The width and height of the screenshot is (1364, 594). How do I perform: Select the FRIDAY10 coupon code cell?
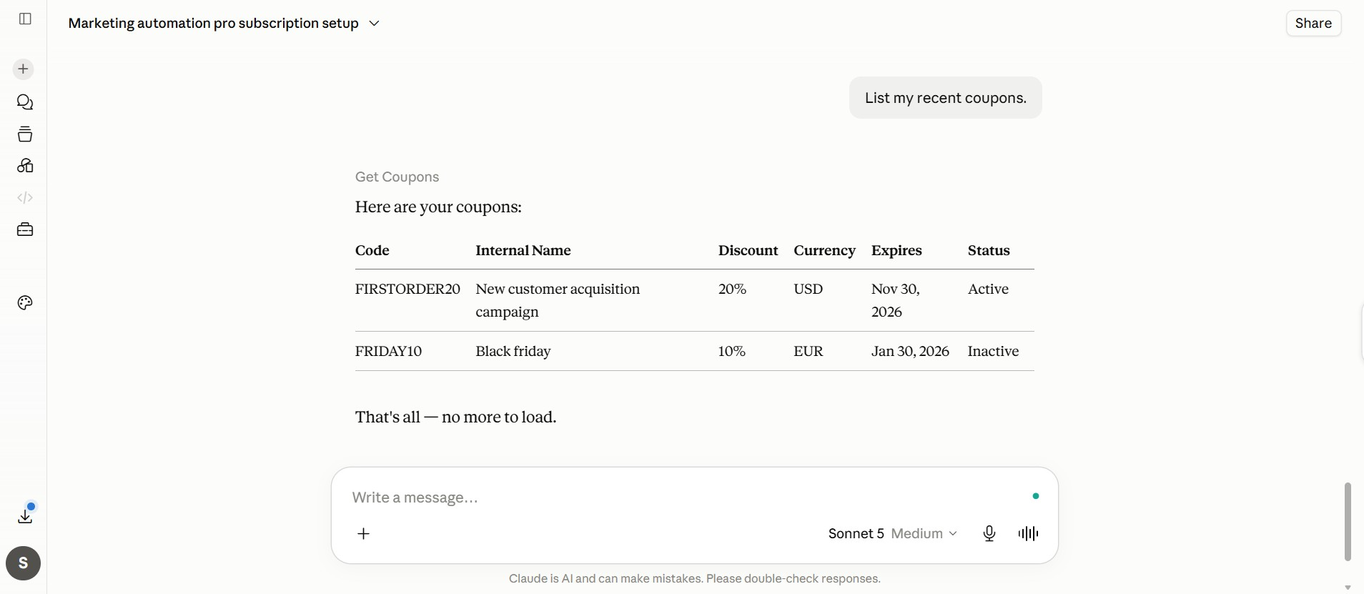388,351
